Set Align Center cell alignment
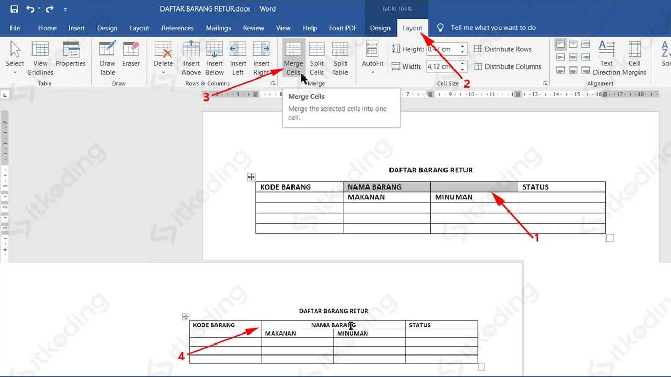 [x=573, y=57]
